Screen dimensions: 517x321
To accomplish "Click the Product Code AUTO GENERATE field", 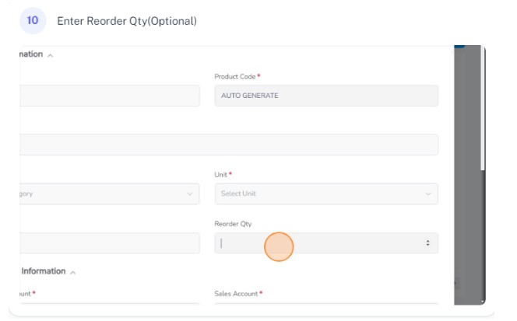I will (326, 96).
